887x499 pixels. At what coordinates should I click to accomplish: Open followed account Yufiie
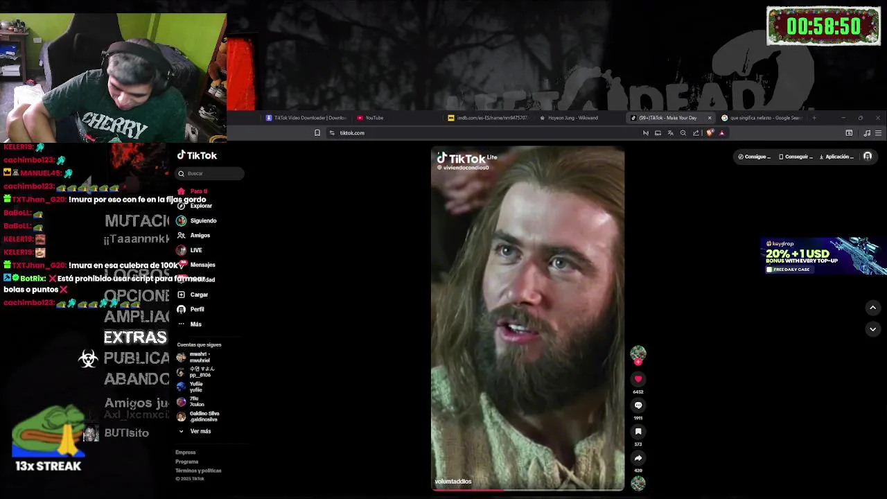pyautogui.click(x=190, y=387)
